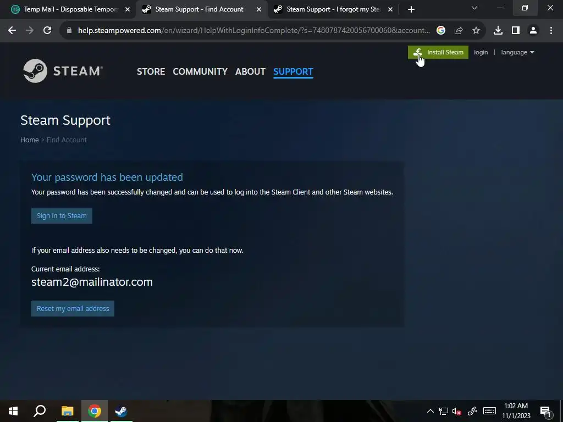Open File Explorer from the taskbar
Image resolution: width=563 pixels, height=422 pixels.
(67, 411)
